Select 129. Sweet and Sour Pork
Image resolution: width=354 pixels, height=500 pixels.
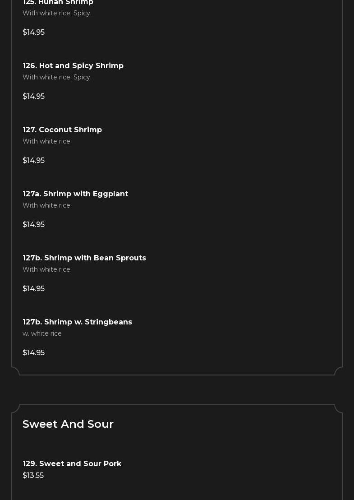coord(72,464)
